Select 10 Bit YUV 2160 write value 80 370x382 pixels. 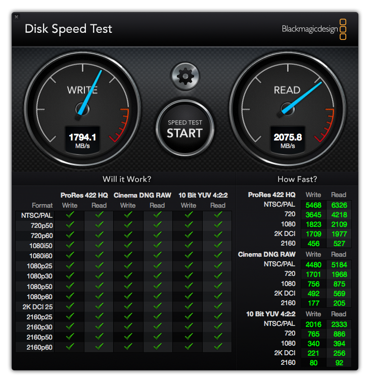313,362
